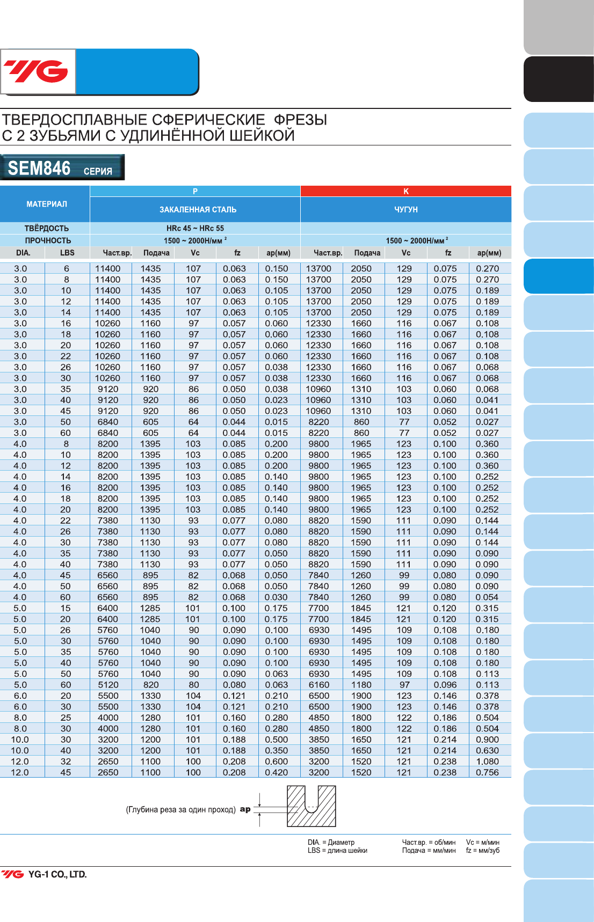
Task: Click the cutting depth cross-section diagram
Action: click(311, 806)
